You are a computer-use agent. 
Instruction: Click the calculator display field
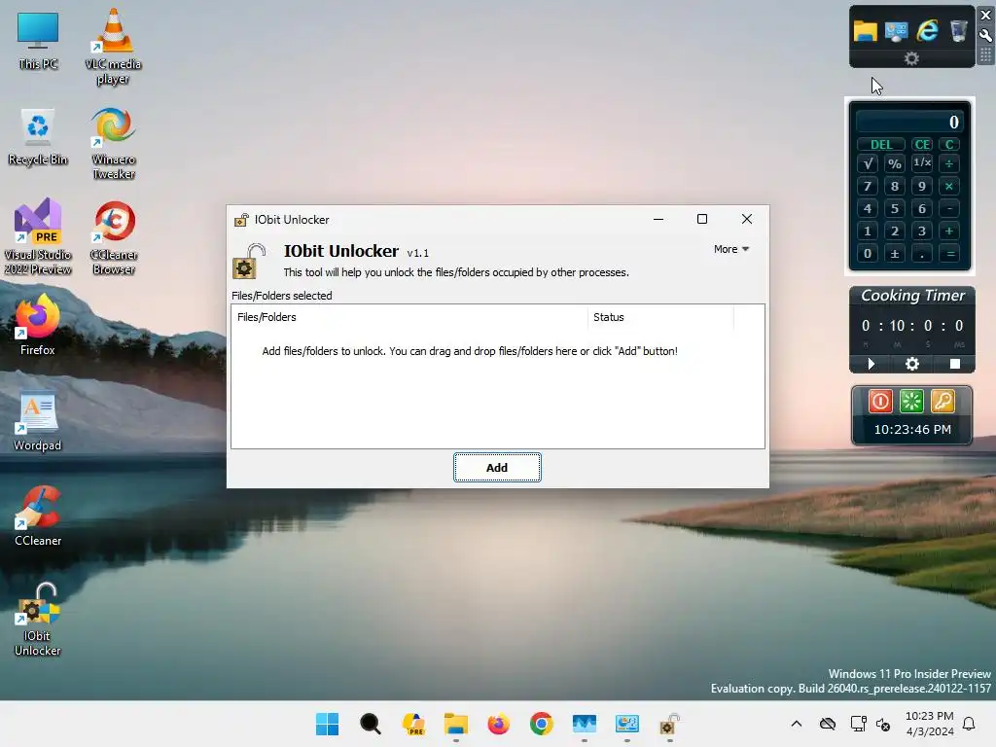[x=909, y=122]
